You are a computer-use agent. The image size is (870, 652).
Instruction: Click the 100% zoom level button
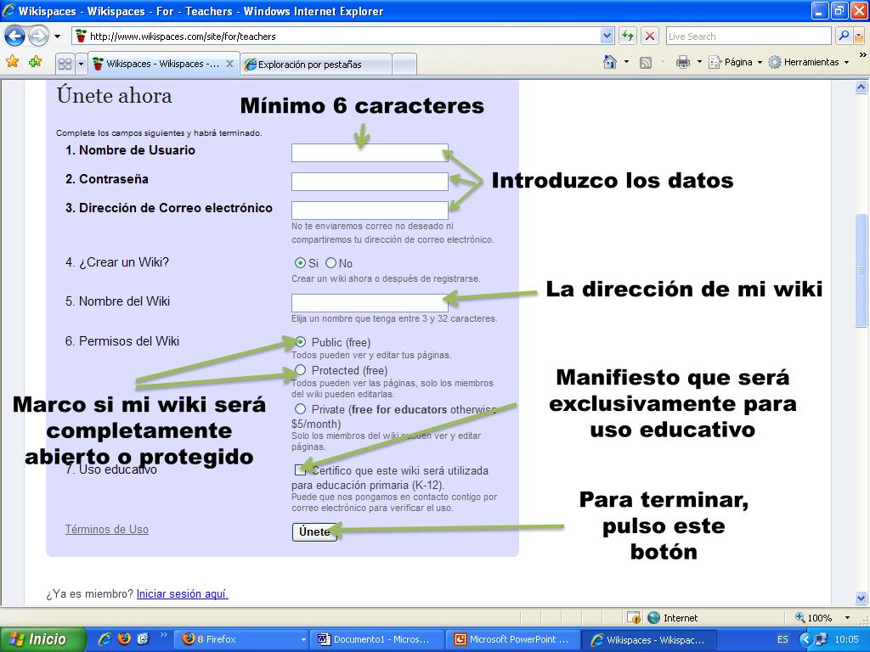813,618
